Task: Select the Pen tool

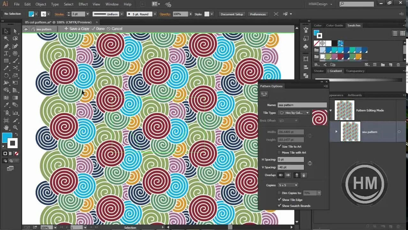Action: pos(6,46)
